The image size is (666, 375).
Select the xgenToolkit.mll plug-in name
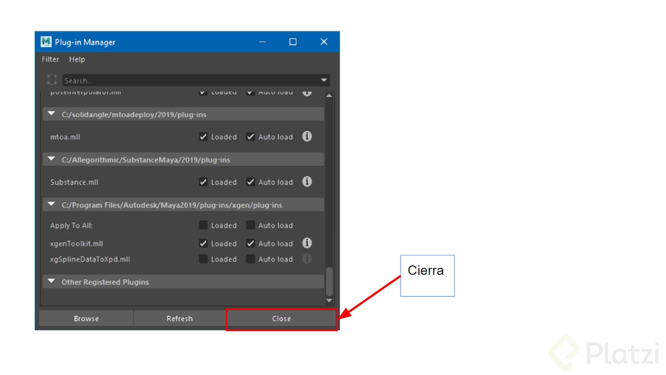tap(76, 244)
